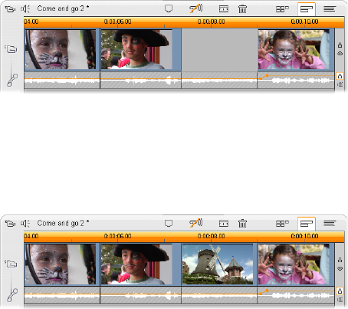This screenshot has height=309, width=348.
Task: Click the trash can icon in top toolbar
Action: click(242, 9)
